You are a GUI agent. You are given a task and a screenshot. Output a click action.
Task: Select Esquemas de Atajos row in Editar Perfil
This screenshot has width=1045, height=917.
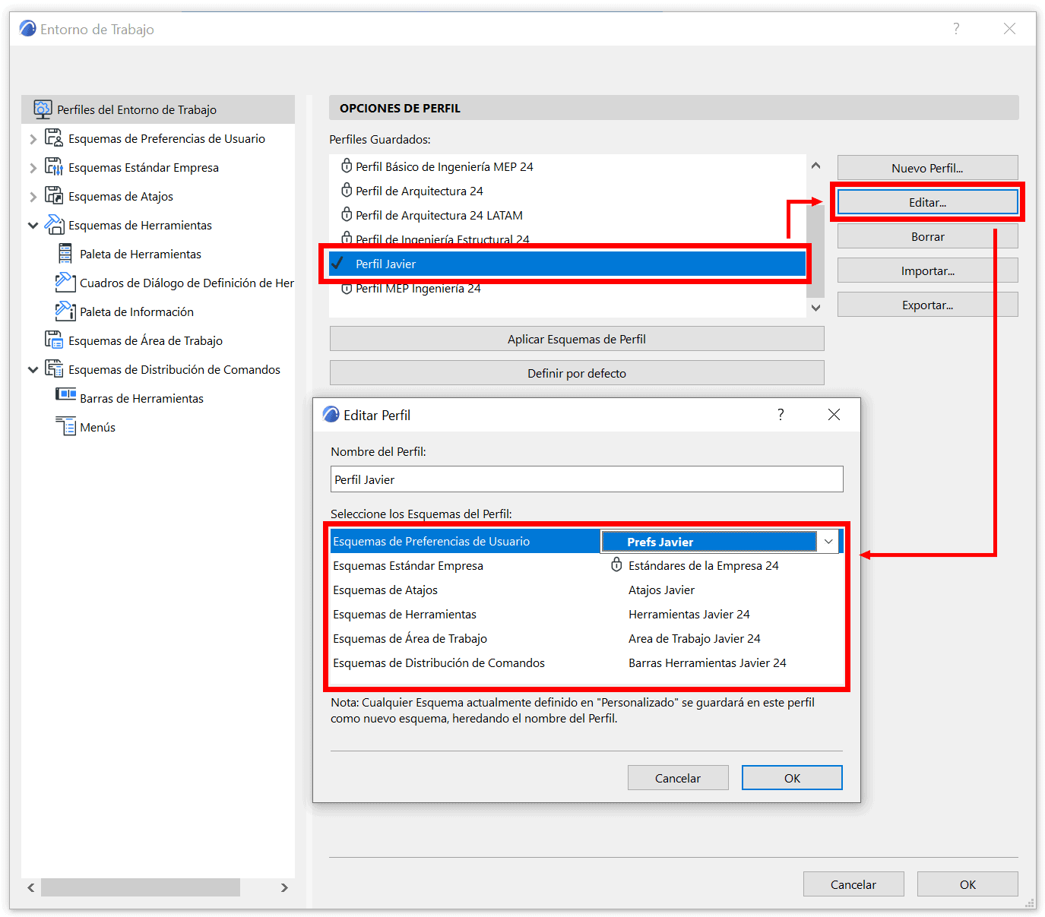[x=456, y=590]
